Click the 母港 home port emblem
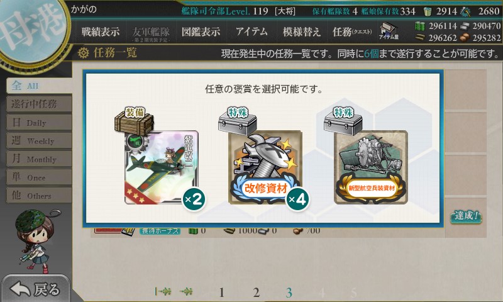 pyautogui.click(x=32, y=30)
